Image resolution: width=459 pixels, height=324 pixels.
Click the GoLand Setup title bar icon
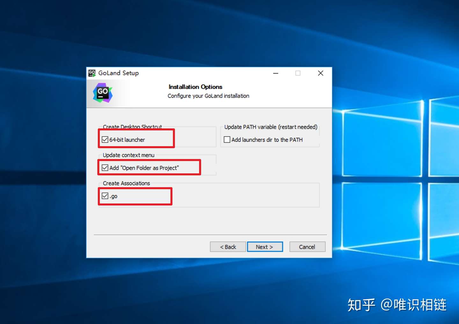92,73
